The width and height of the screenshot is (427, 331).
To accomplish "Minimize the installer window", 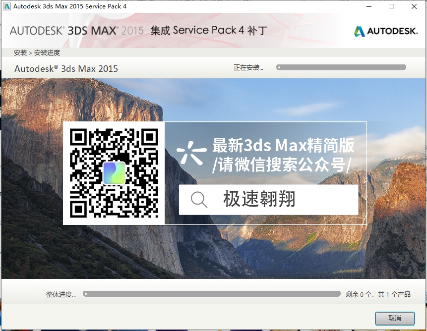I will pyautogui.click(x=369, y=6).
